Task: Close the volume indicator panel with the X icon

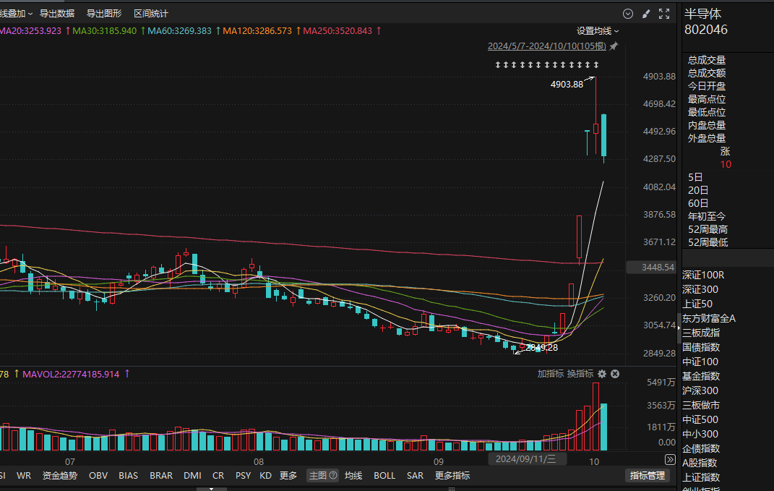Action: (x=615, y=374)
